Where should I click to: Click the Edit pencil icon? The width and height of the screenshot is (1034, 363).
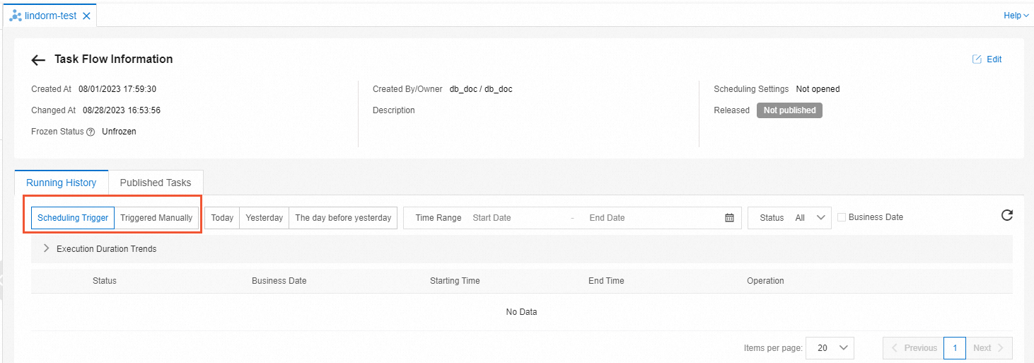(x=977, y=59)
